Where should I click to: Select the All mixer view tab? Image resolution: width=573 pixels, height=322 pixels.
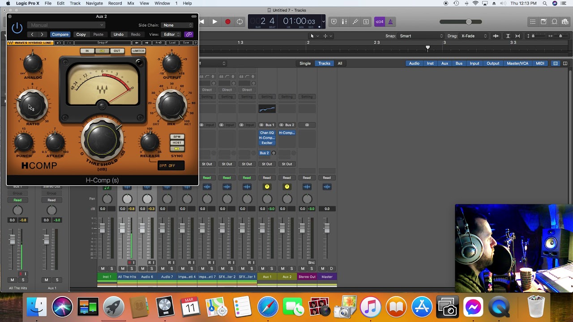[340, 64]
